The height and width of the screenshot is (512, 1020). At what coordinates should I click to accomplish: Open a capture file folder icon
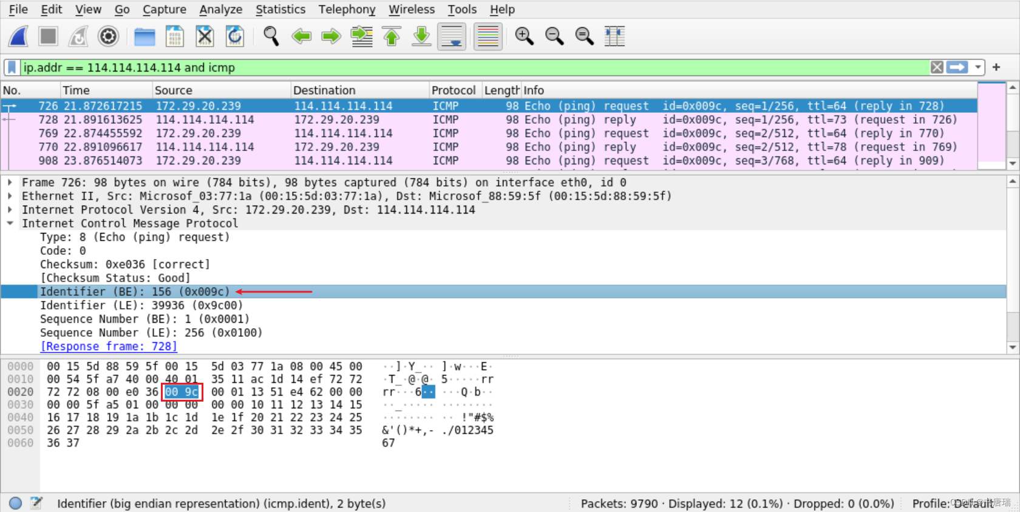[x=144, y=36]
